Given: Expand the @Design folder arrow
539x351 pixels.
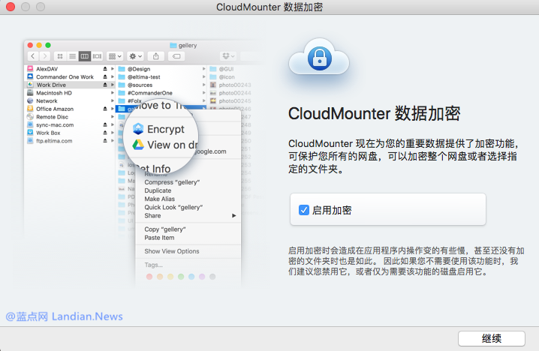Looking at the screenshot, I should (204, 69).
